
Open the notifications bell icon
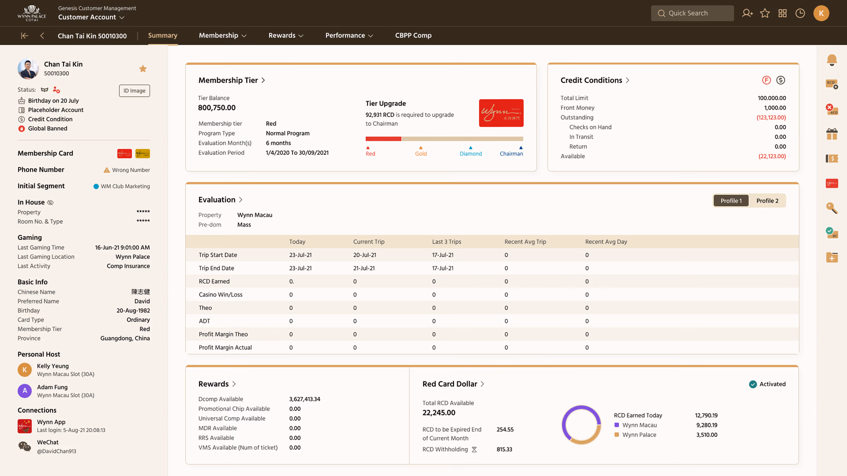pos(831,60)
